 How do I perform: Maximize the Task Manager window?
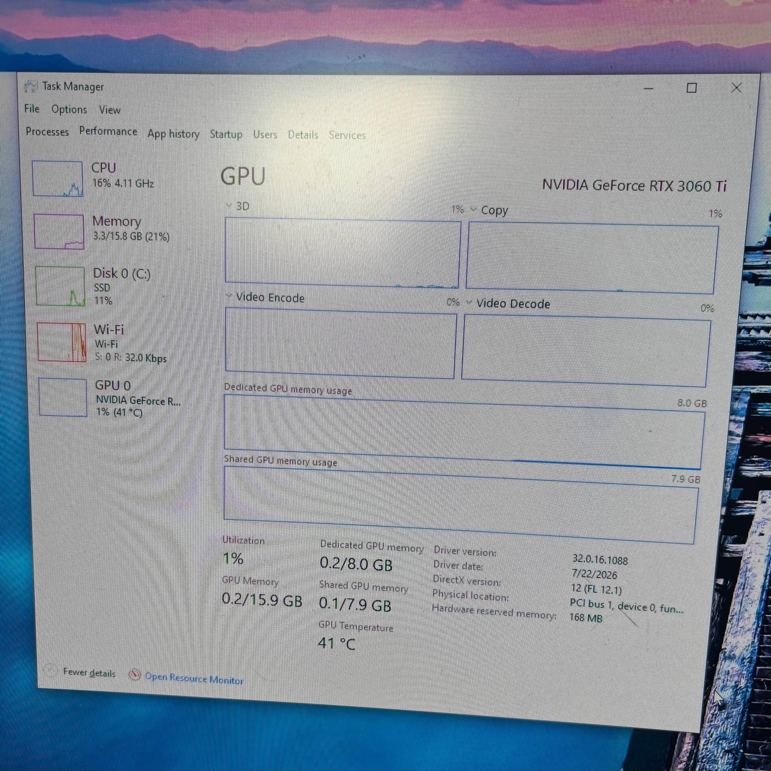[x=692, y=88]
